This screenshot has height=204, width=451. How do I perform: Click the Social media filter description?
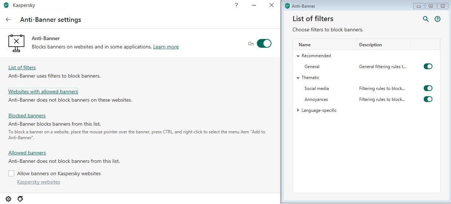tap(382, 89)
